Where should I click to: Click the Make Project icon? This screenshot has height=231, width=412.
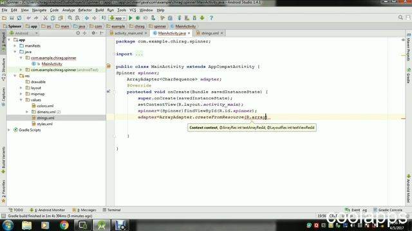[x=104, y=18]
